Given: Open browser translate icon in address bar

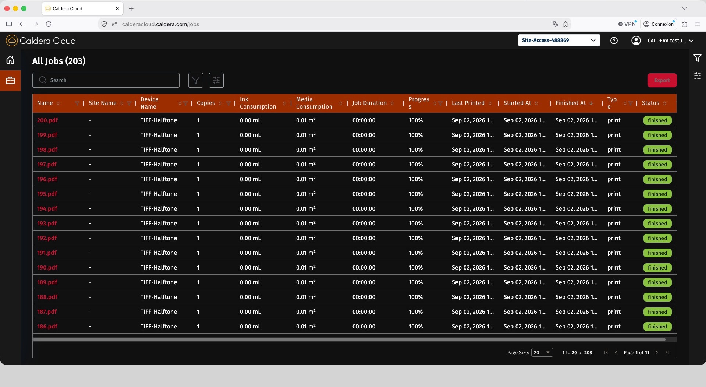Looking at the screenshot, I should coord(555,24).
